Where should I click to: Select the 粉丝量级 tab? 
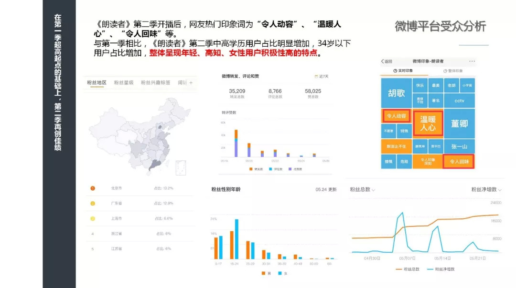(124, 83)
